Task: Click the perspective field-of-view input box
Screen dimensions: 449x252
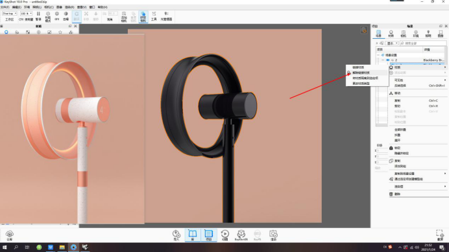Action: (x=113, y=14)
